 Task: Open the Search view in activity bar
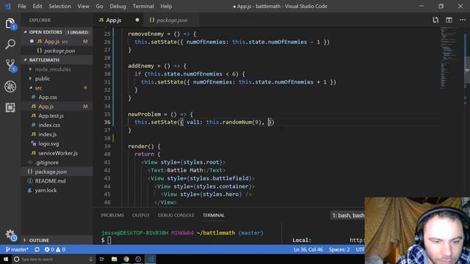(x=10, y=44)
